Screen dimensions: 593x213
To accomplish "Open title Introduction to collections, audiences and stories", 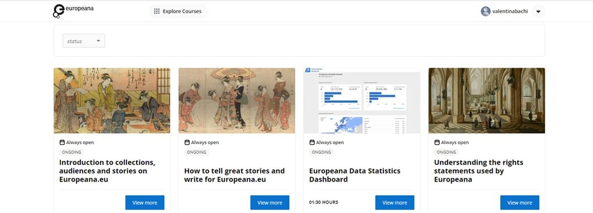I will (108, 171).
